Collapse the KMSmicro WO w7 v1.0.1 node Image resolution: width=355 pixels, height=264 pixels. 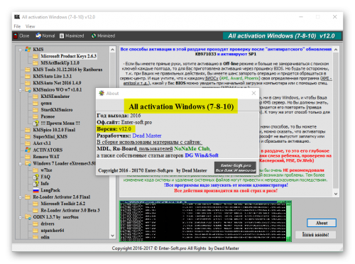20,90
